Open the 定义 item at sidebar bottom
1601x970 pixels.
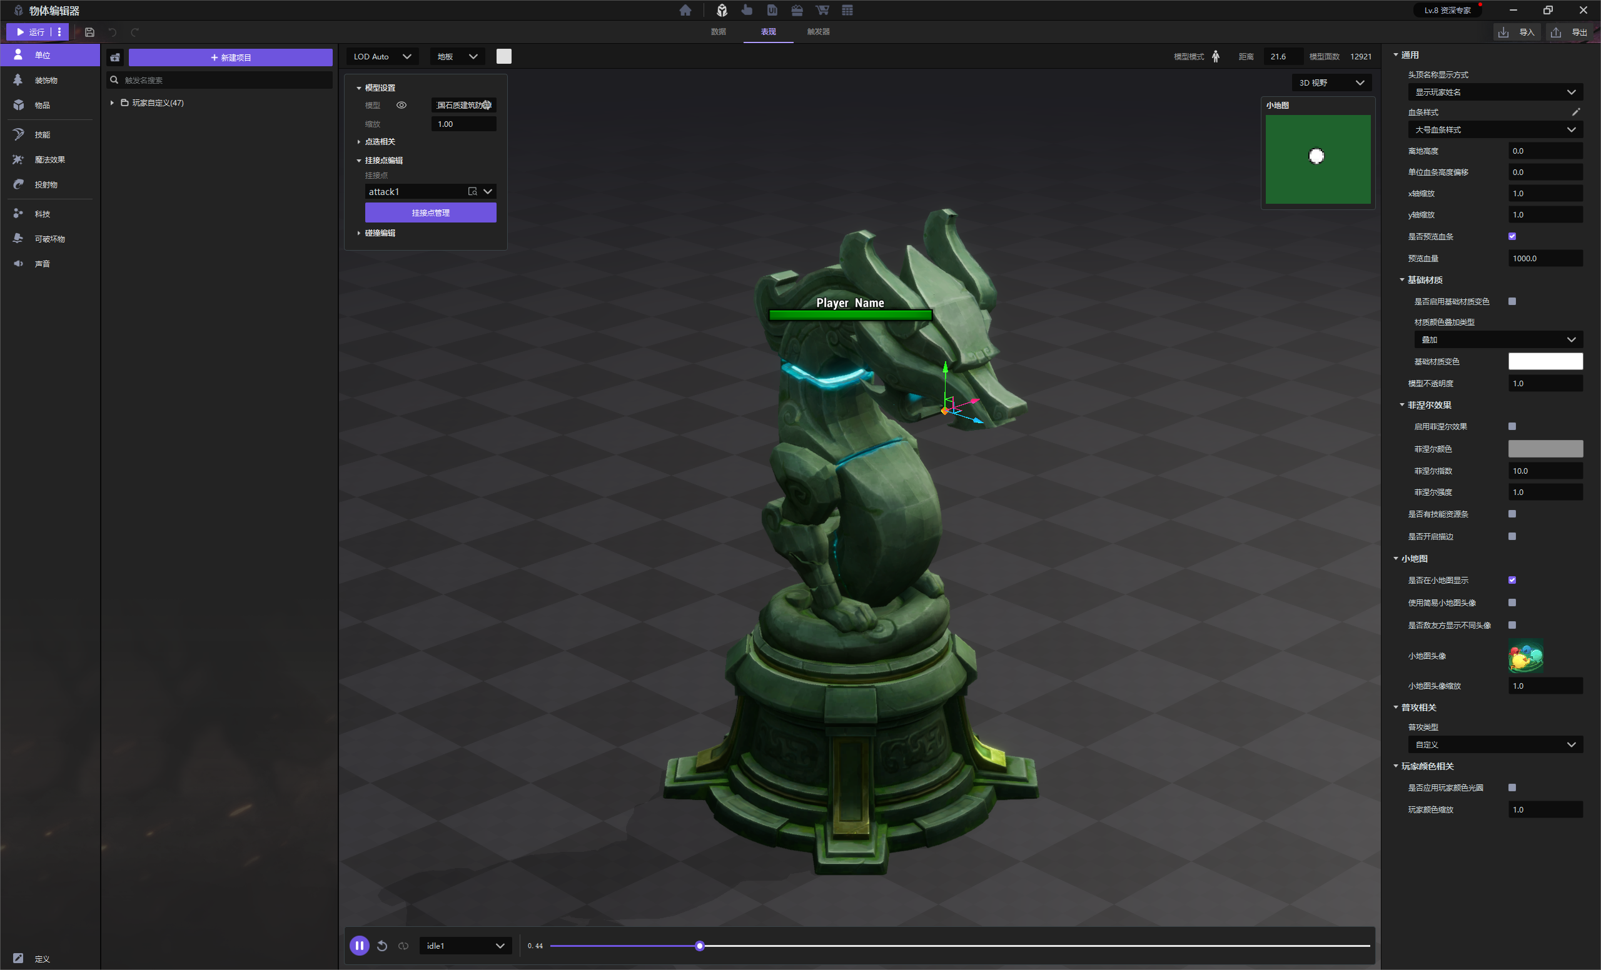(50, 958)
